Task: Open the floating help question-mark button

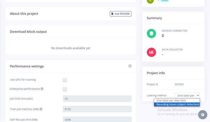Action: [202, 115]
